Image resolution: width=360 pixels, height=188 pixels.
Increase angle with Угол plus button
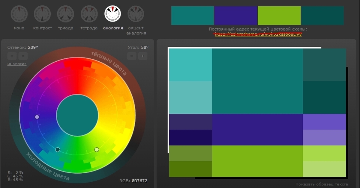(x=143, y=56)
